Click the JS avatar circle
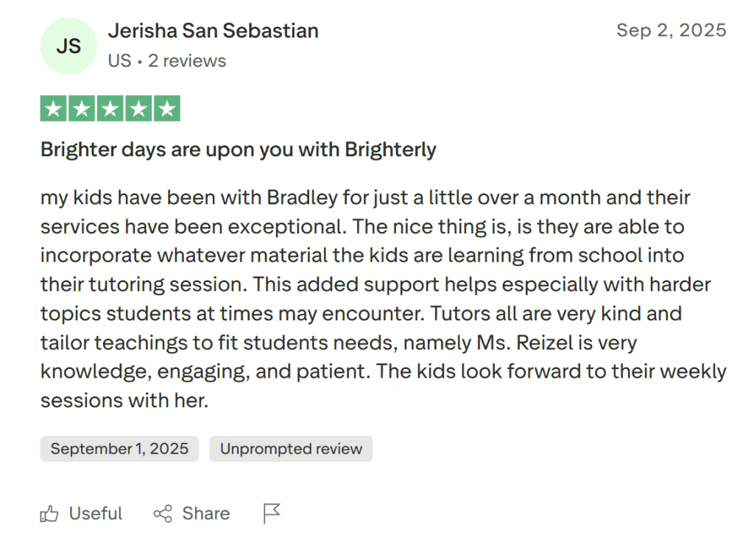 point(68,46)
